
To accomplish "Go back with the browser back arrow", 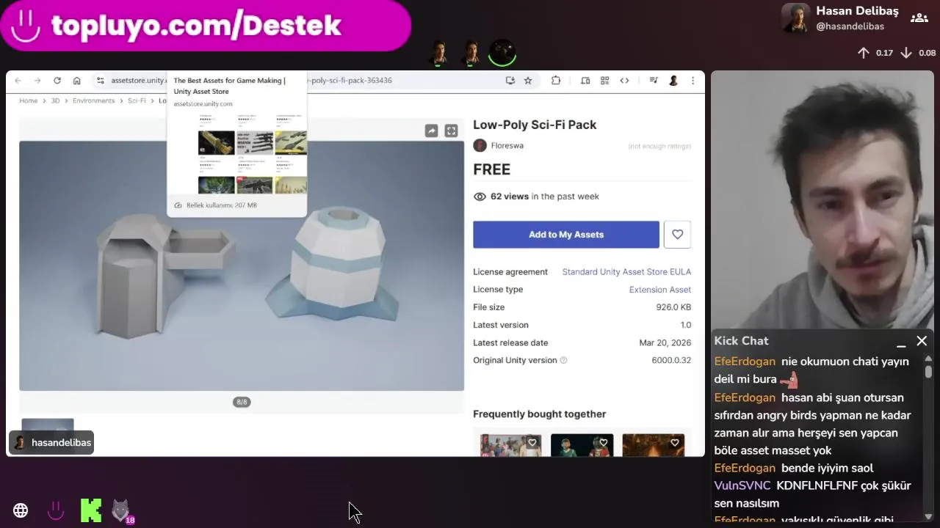I will 18,81.
